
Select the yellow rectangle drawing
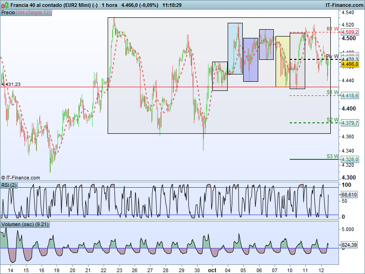click(282, 62)
